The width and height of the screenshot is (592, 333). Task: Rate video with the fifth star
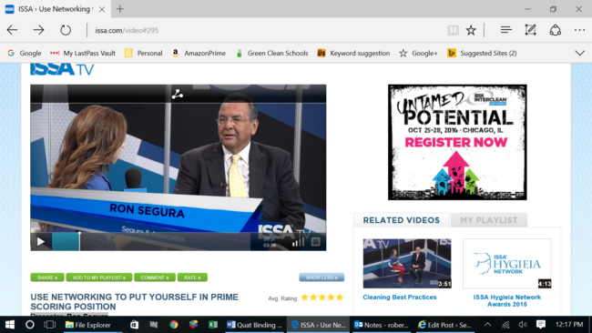340,298
